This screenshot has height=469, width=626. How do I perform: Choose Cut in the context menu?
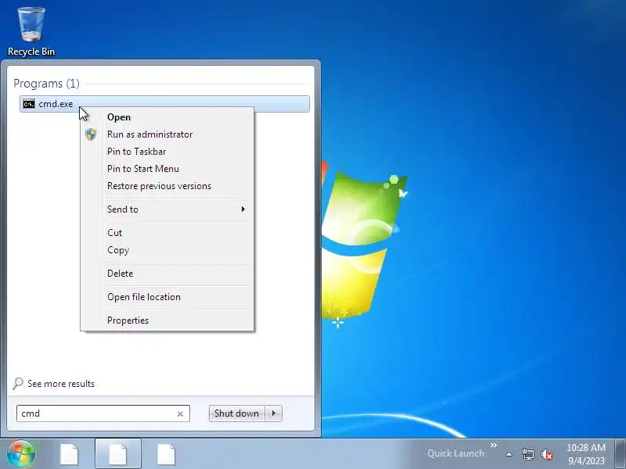point(114,233)
